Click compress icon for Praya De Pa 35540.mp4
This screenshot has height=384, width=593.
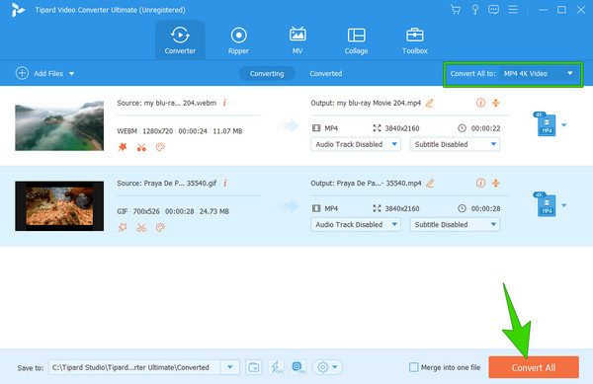[496, 184]
